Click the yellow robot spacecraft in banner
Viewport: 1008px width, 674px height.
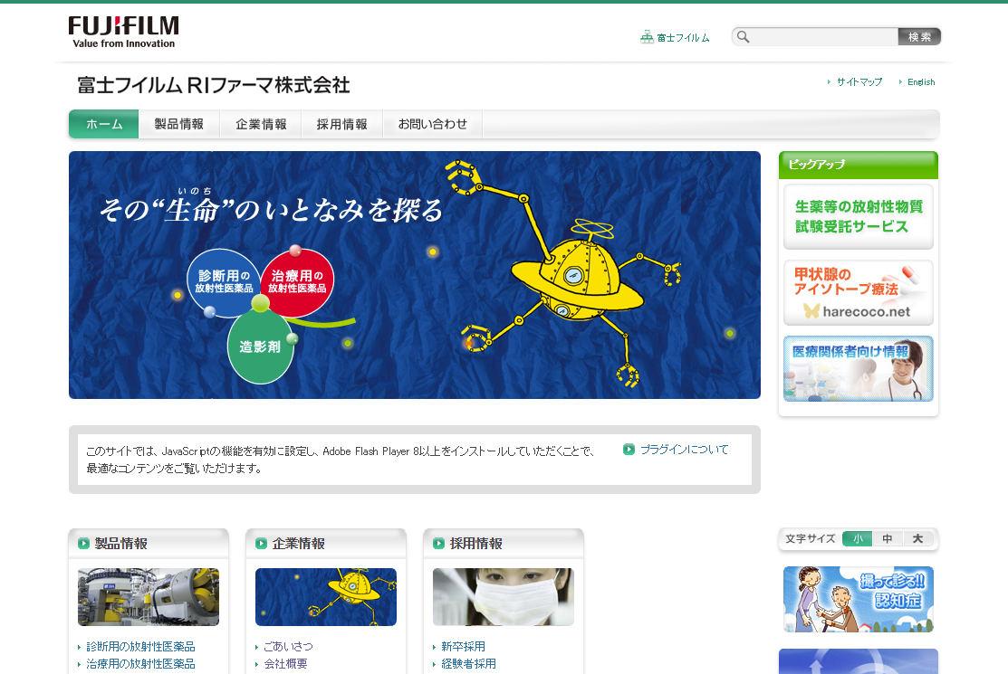[566, 273]
